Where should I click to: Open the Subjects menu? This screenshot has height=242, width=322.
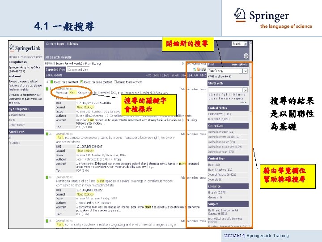coord(72,43)
